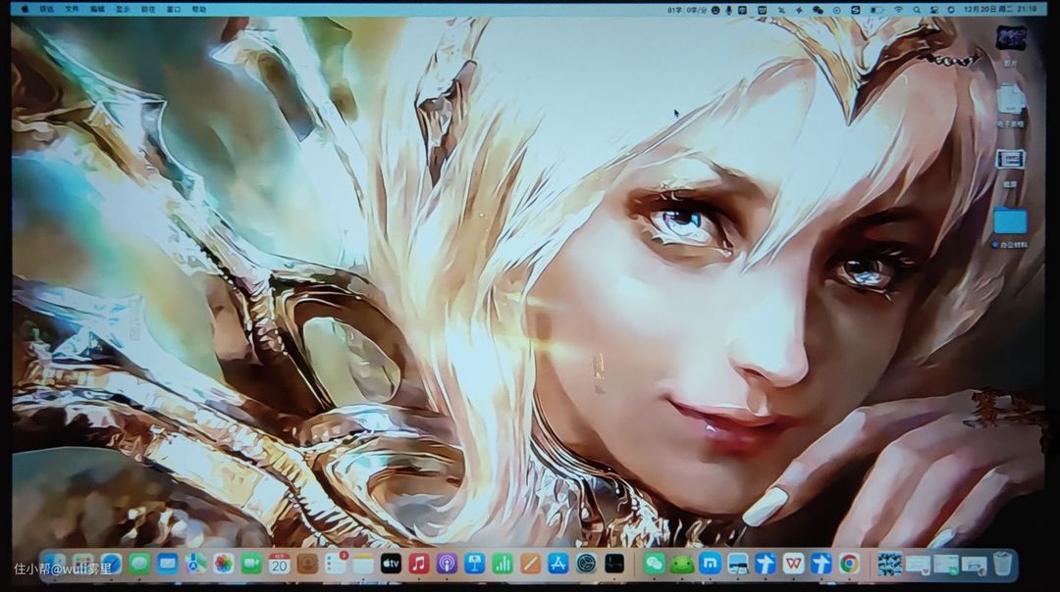Open the App Store dock icon
1060x592 pixels.
558,564
